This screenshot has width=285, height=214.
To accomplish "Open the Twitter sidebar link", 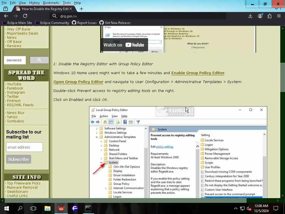I will coord(13,97).
